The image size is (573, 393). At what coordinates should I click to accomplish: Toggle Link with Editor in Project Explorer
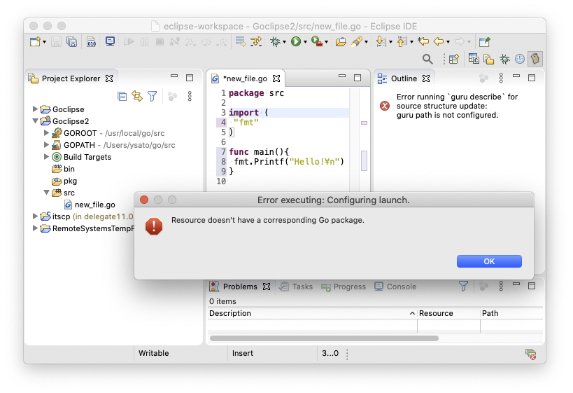coord(137,97)
